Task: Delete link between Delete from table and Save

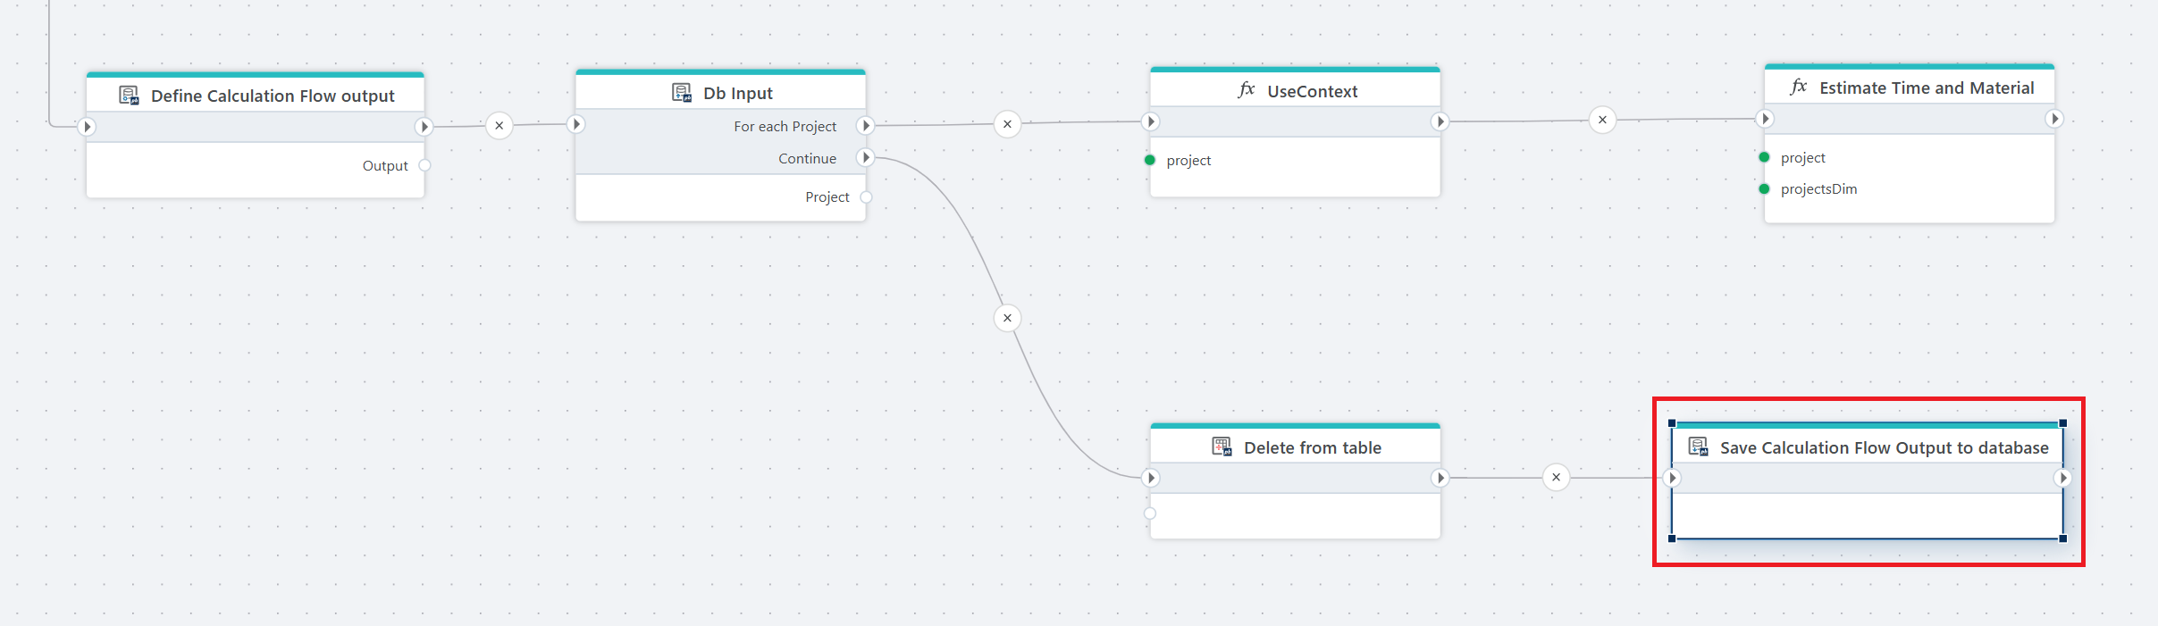Action: click(x=1556, y=478)
